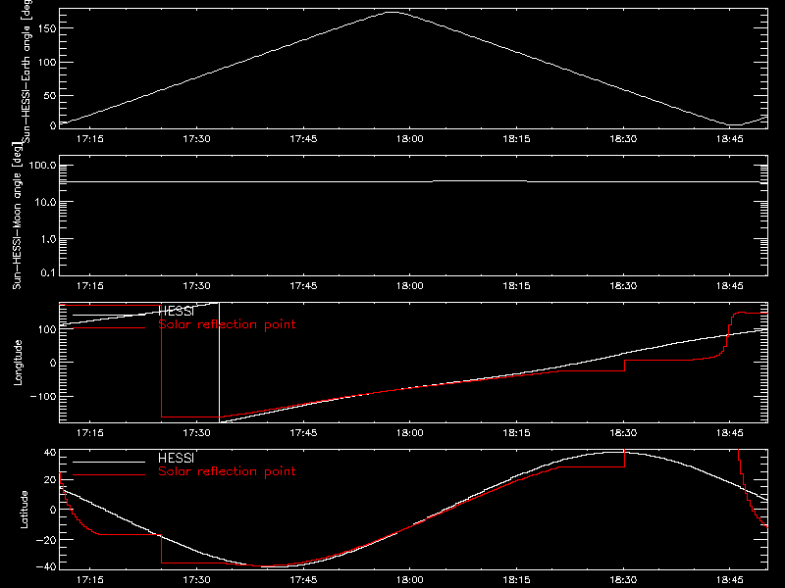Click 18:15 time label under Moon angle plot
785x588 pixels.
pyautogui.click(x=516, y=285)
